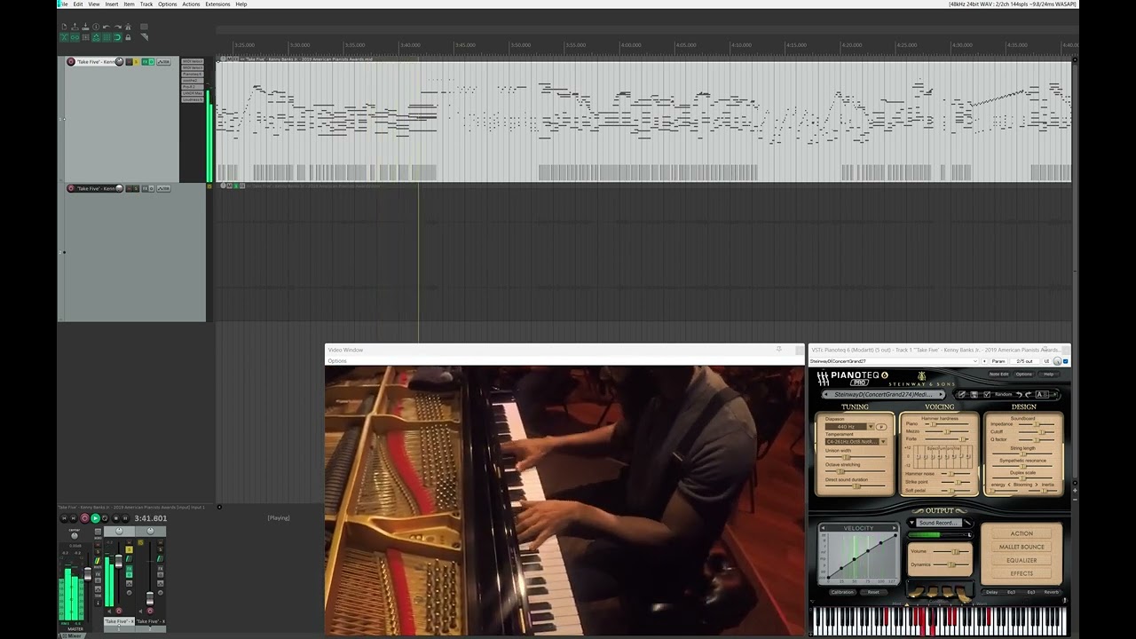Click the Open Project toolbar icon
The height and width of the screenshot is (639, 1136).
(75, 27)
